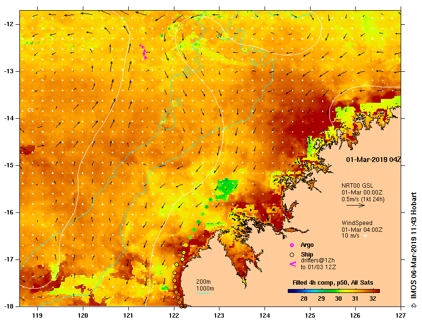Click the cyan line sample under 1000m
422x323 pixels.
click(x=203, y=293)
